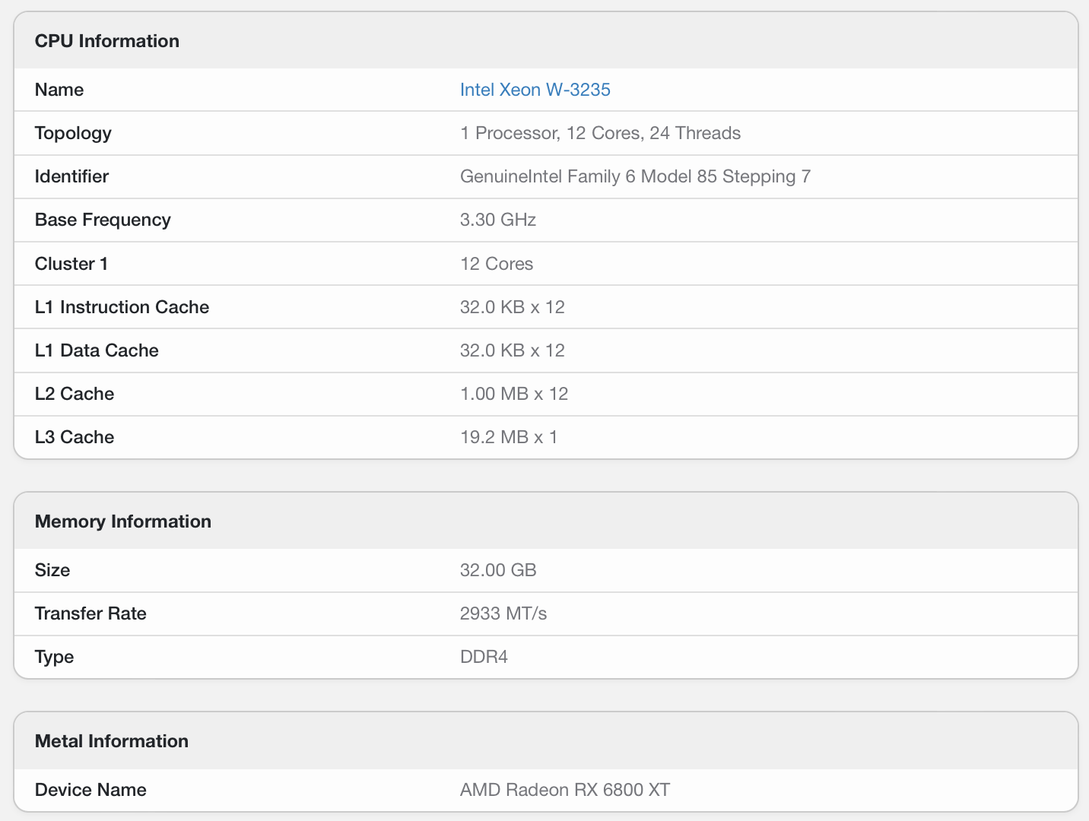Select the Metal Information heading
1089x821 pixels.
click(x=112, y=741)
